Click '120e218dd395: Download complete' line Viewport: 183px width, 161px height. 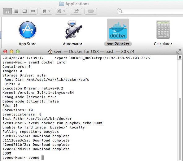[x=36, y=149]
